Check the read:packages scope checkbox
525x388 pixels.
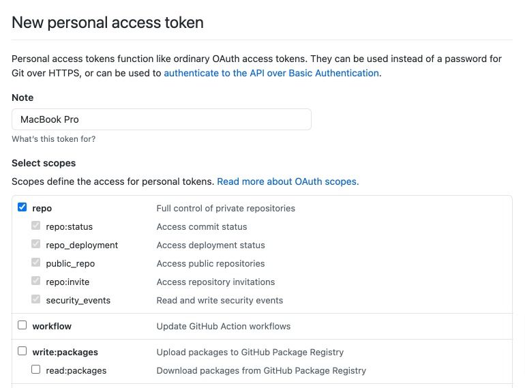(x=36, y=370)
